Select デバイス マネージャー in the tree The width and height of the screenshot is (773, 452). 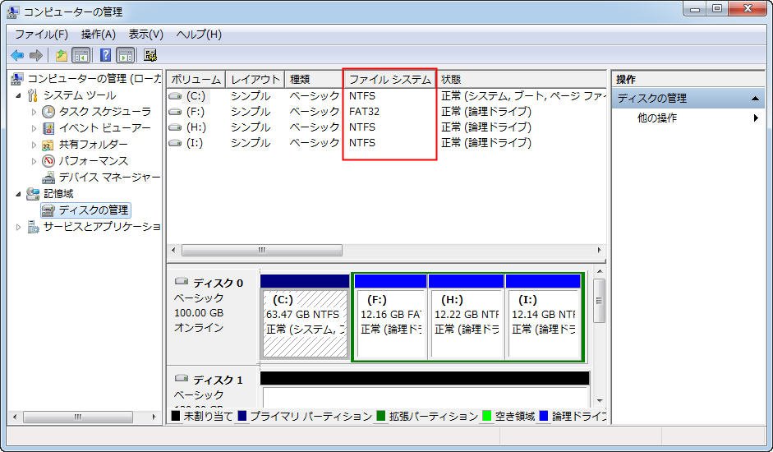click(109, 178)
